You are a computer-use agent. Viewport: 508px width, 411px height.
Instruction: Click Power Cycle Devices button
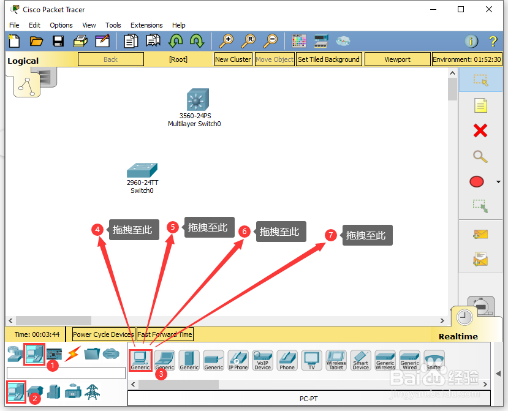[x=103, y=334]
